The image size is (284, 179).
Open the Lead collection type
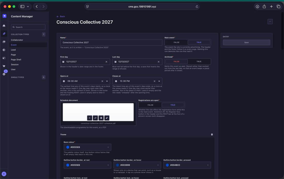click(13, 50)
